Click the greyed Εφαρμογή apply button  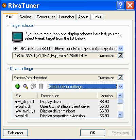(x=120, y=133)
